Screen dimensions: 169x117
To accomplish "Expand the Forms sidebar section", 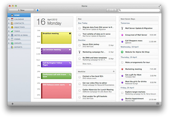I will [9, 39].
